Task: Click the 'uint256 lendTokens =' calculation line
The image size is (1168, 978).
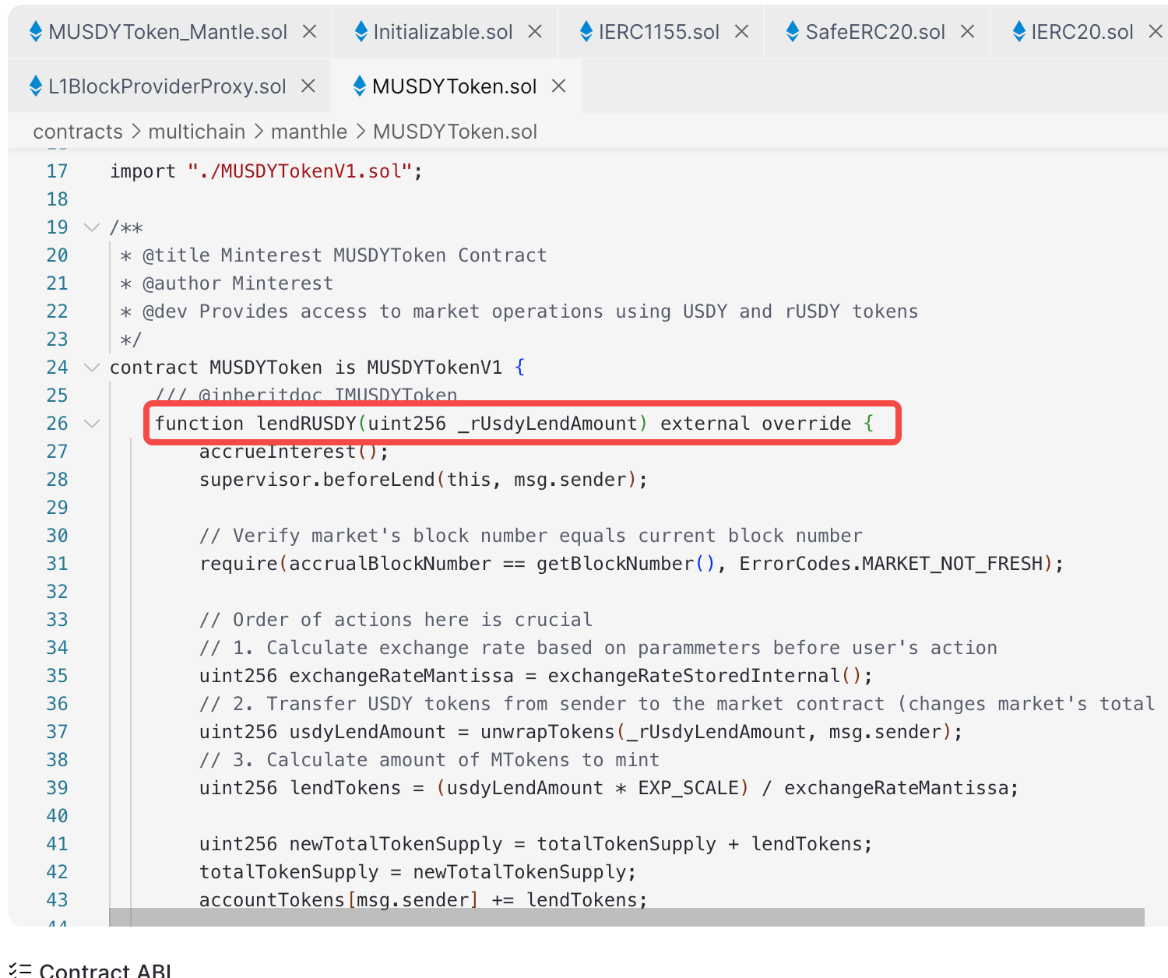Action: tap(609, 788)
